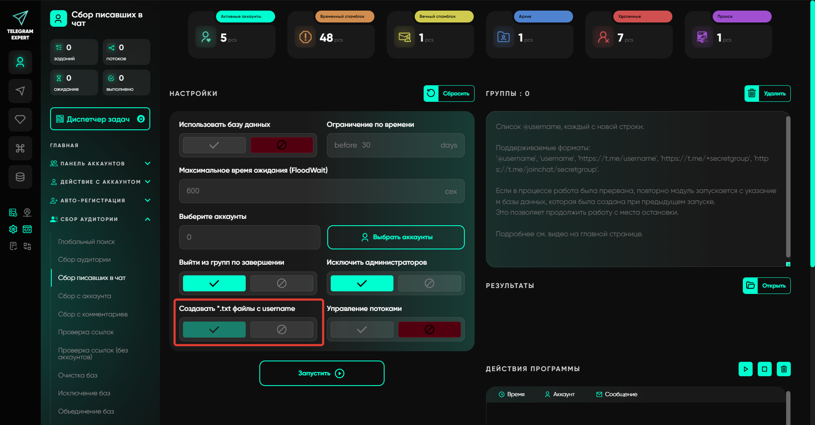The height and width of the screenshot is (425, 815).
Task: Click the paper plane icon in left sidebar
Action: pos(20,91)
